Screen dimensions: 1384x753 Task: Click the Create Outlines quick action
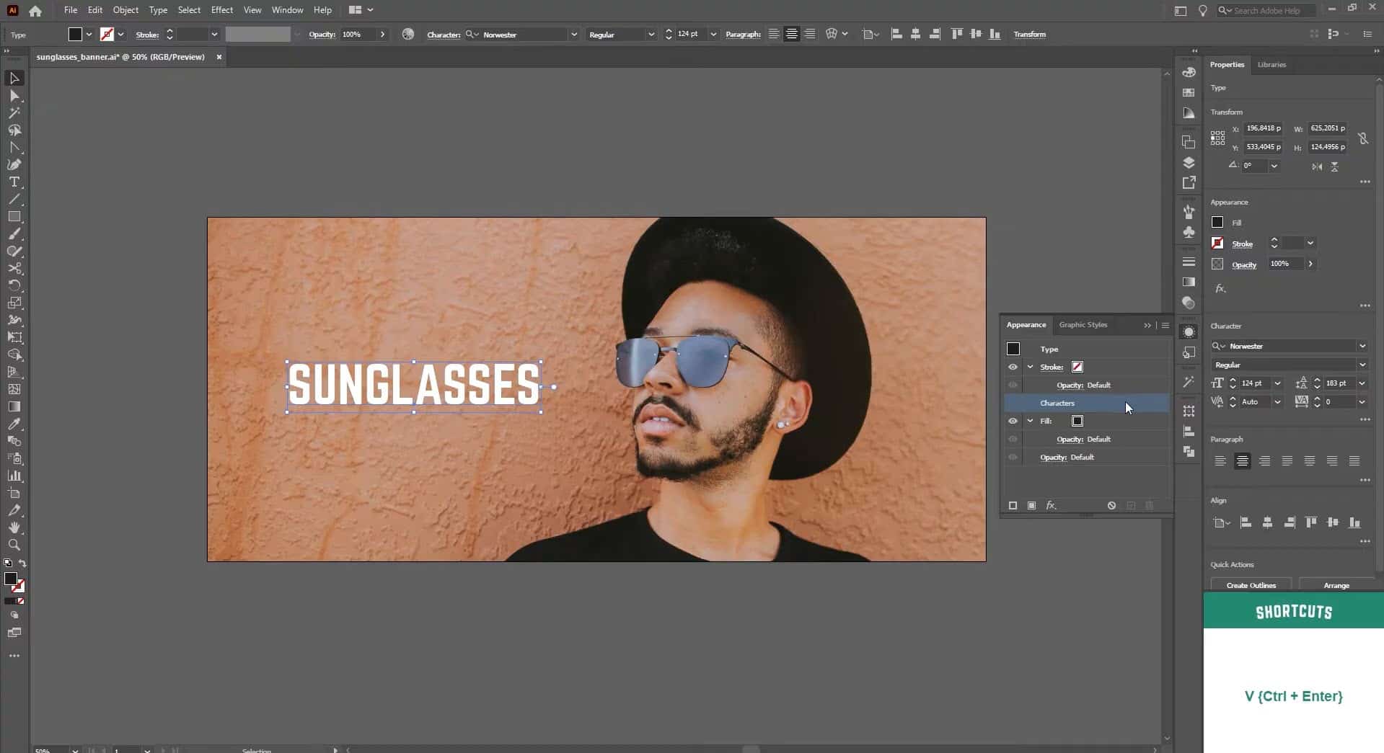coord(1250,584)
